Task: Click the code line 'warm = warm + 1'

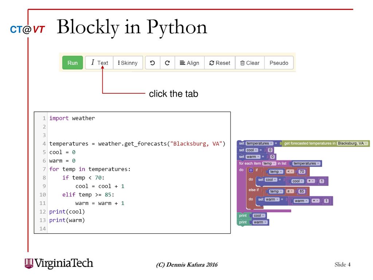Action: (x=100, y=203)
